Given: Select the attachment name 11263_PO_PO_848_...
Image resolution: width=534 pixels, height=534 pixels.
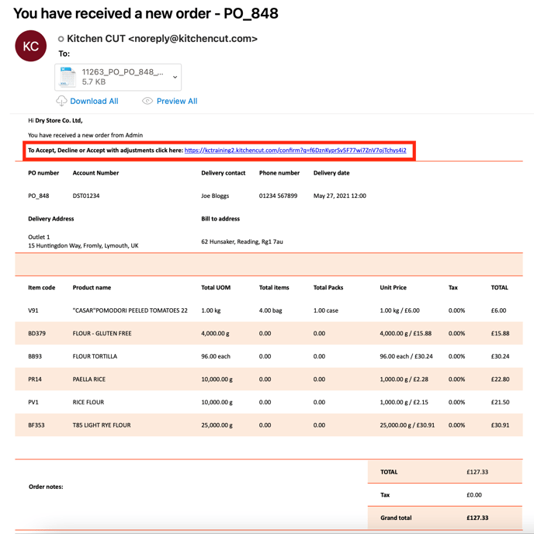Looking at the screenshot, I should click(123, 72).
